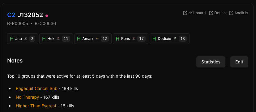The height and width of the screenshot is (112, 256).
Task: Open No Therapy group link
Action: pos(28,97)
